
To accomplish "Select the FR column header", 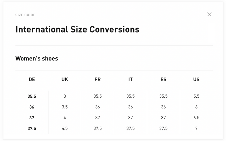I will click(97, 80).
